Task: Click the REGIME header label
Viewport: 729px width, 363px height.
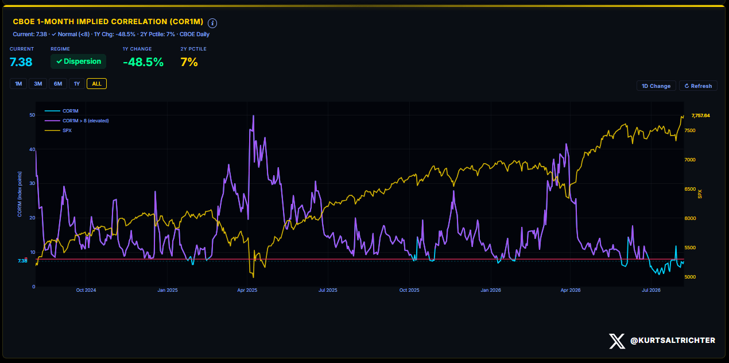Action: [60, 49]
